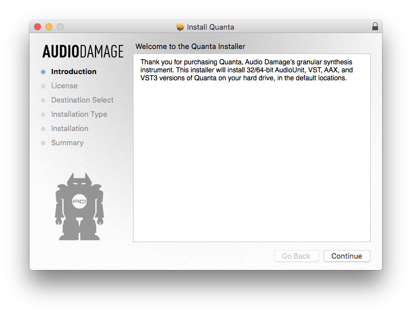Viewport: 411px width, 315px height.
Task: Select the Introduction step
Action: pyautogui.click(x=74, y=71)
